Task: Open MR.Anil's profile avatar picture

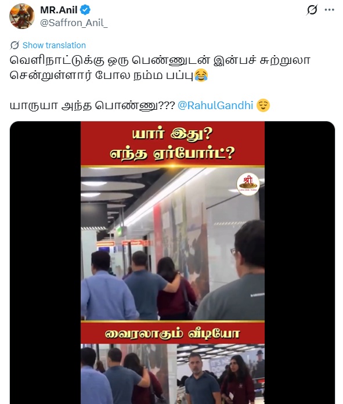Action: [x=22, y=16]
